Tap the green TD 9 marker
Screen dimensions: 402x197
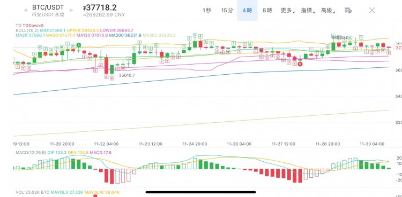pyautogui.click(x=78, y=45)
